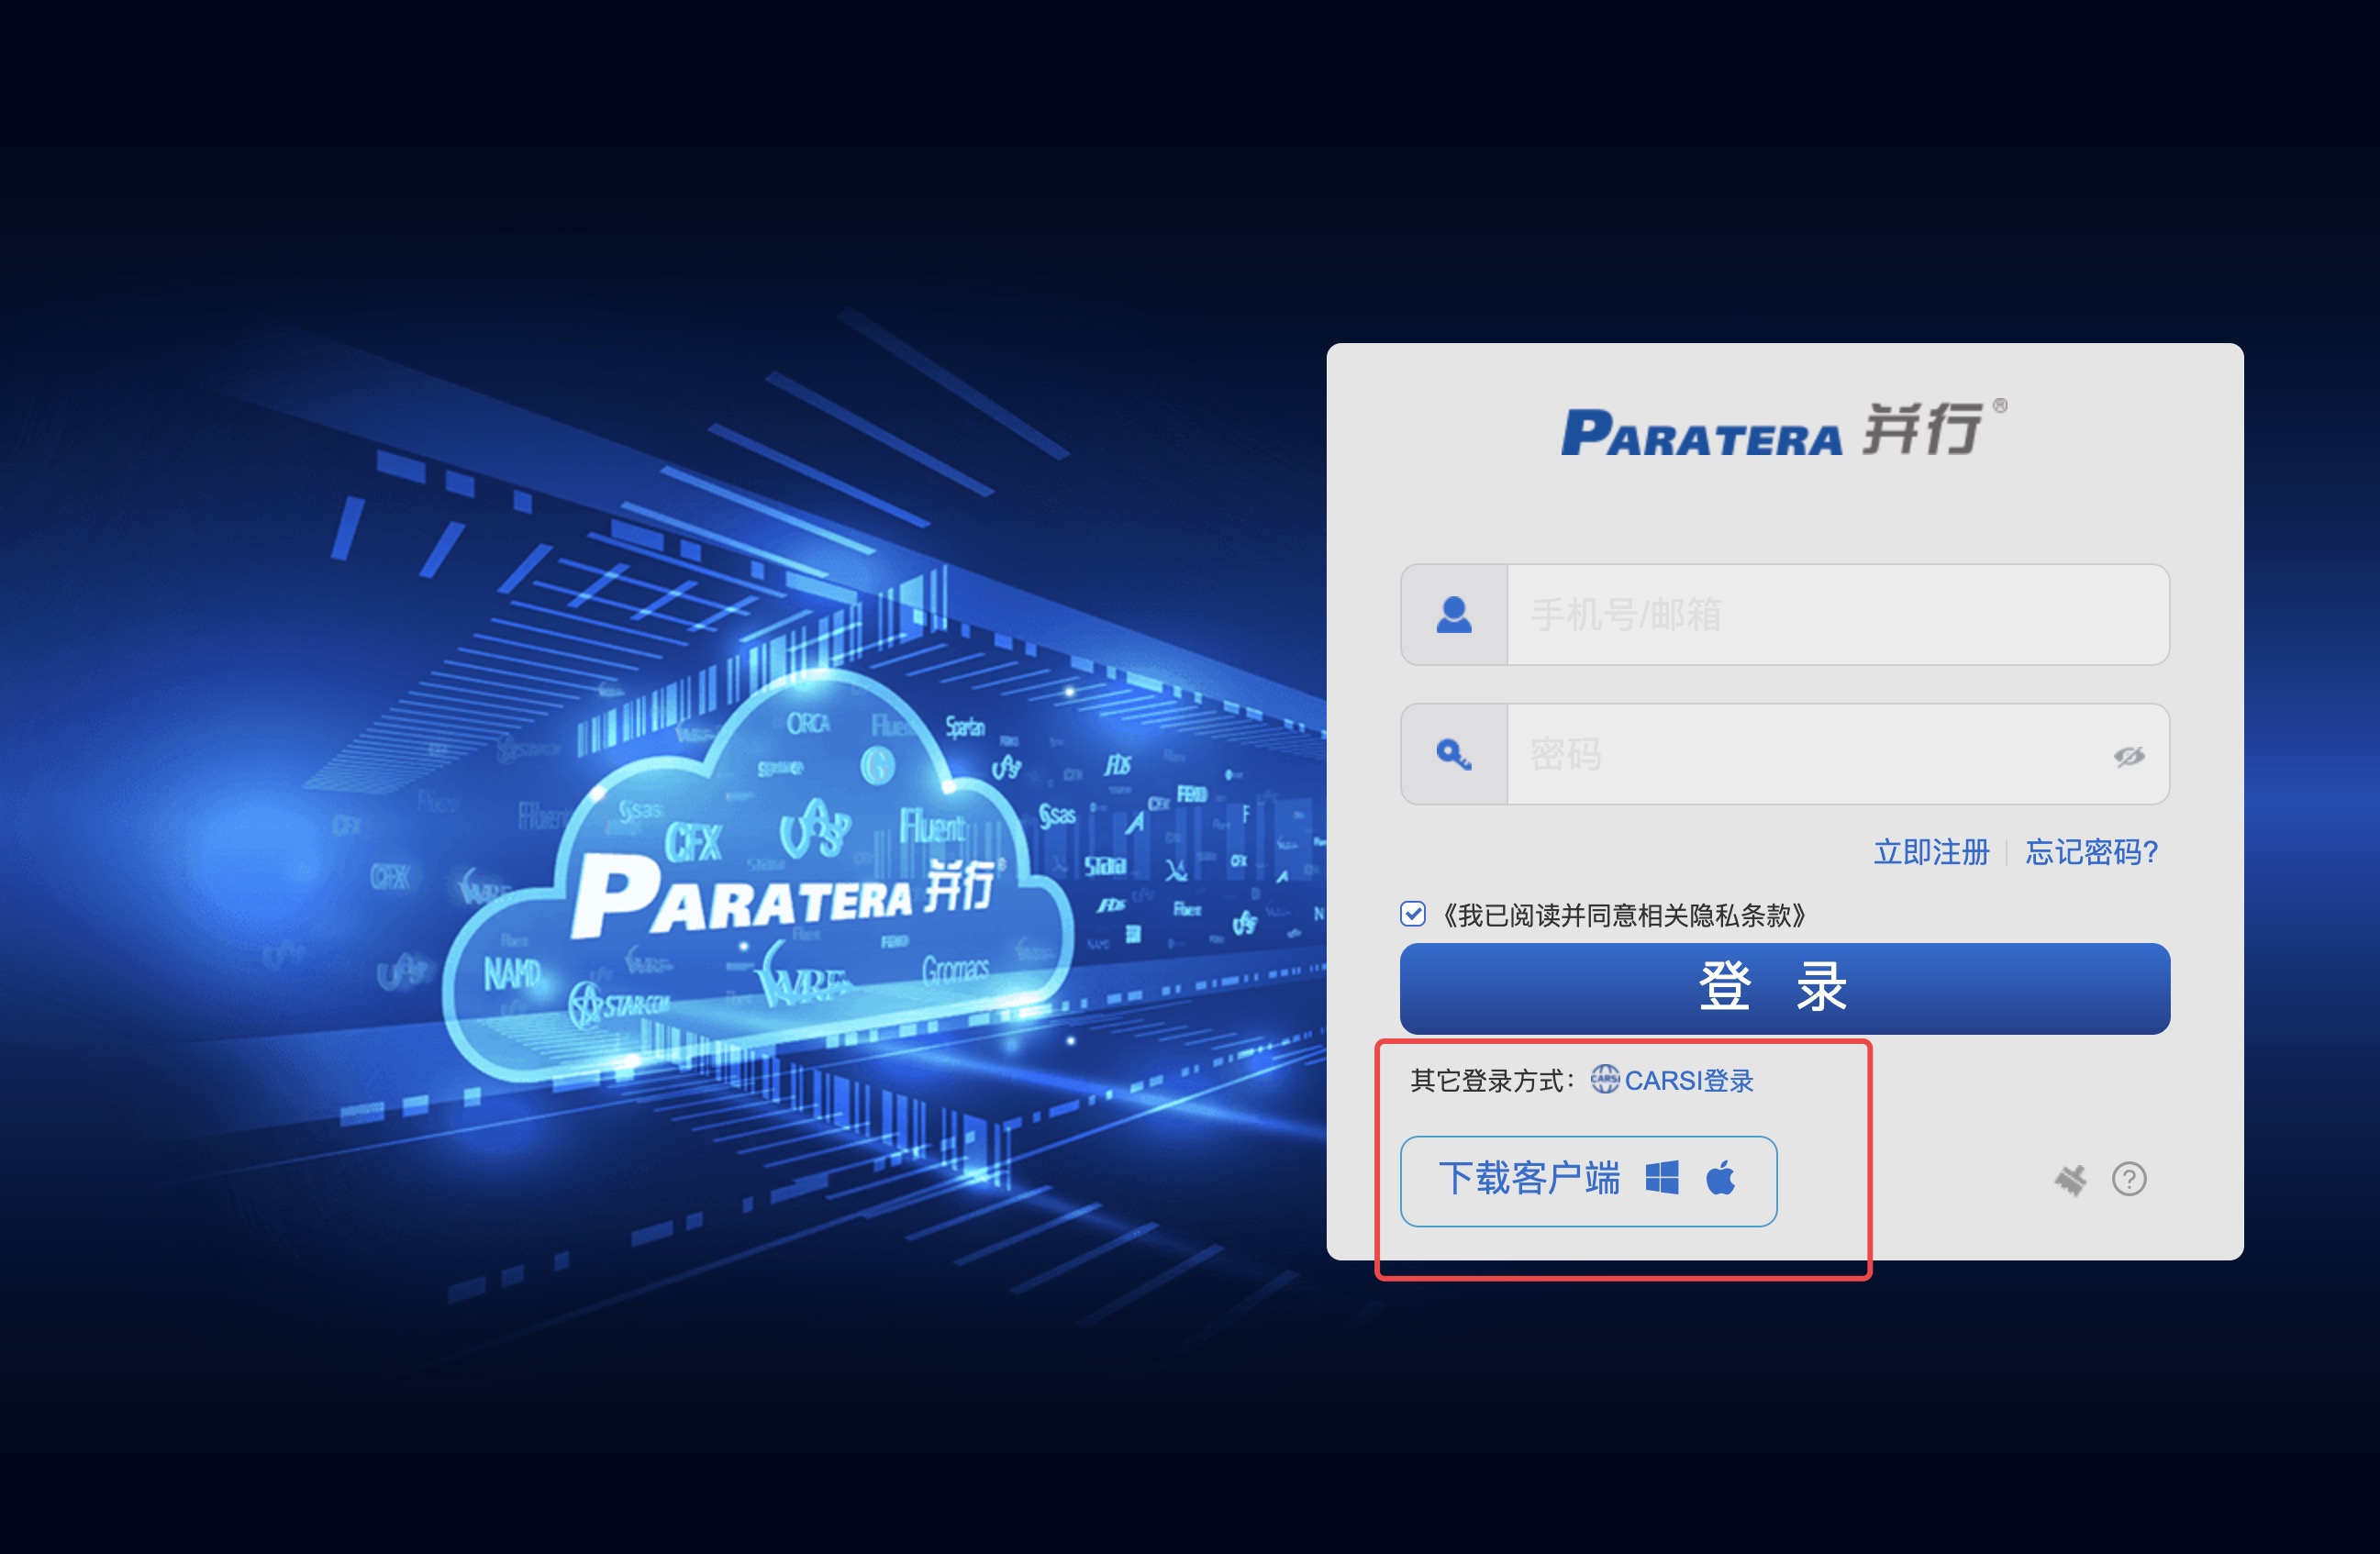The height and width of the screenshot is (1554, 2380).
Task: Toggle password visibility eye icon
Action: click(2129, 756)
